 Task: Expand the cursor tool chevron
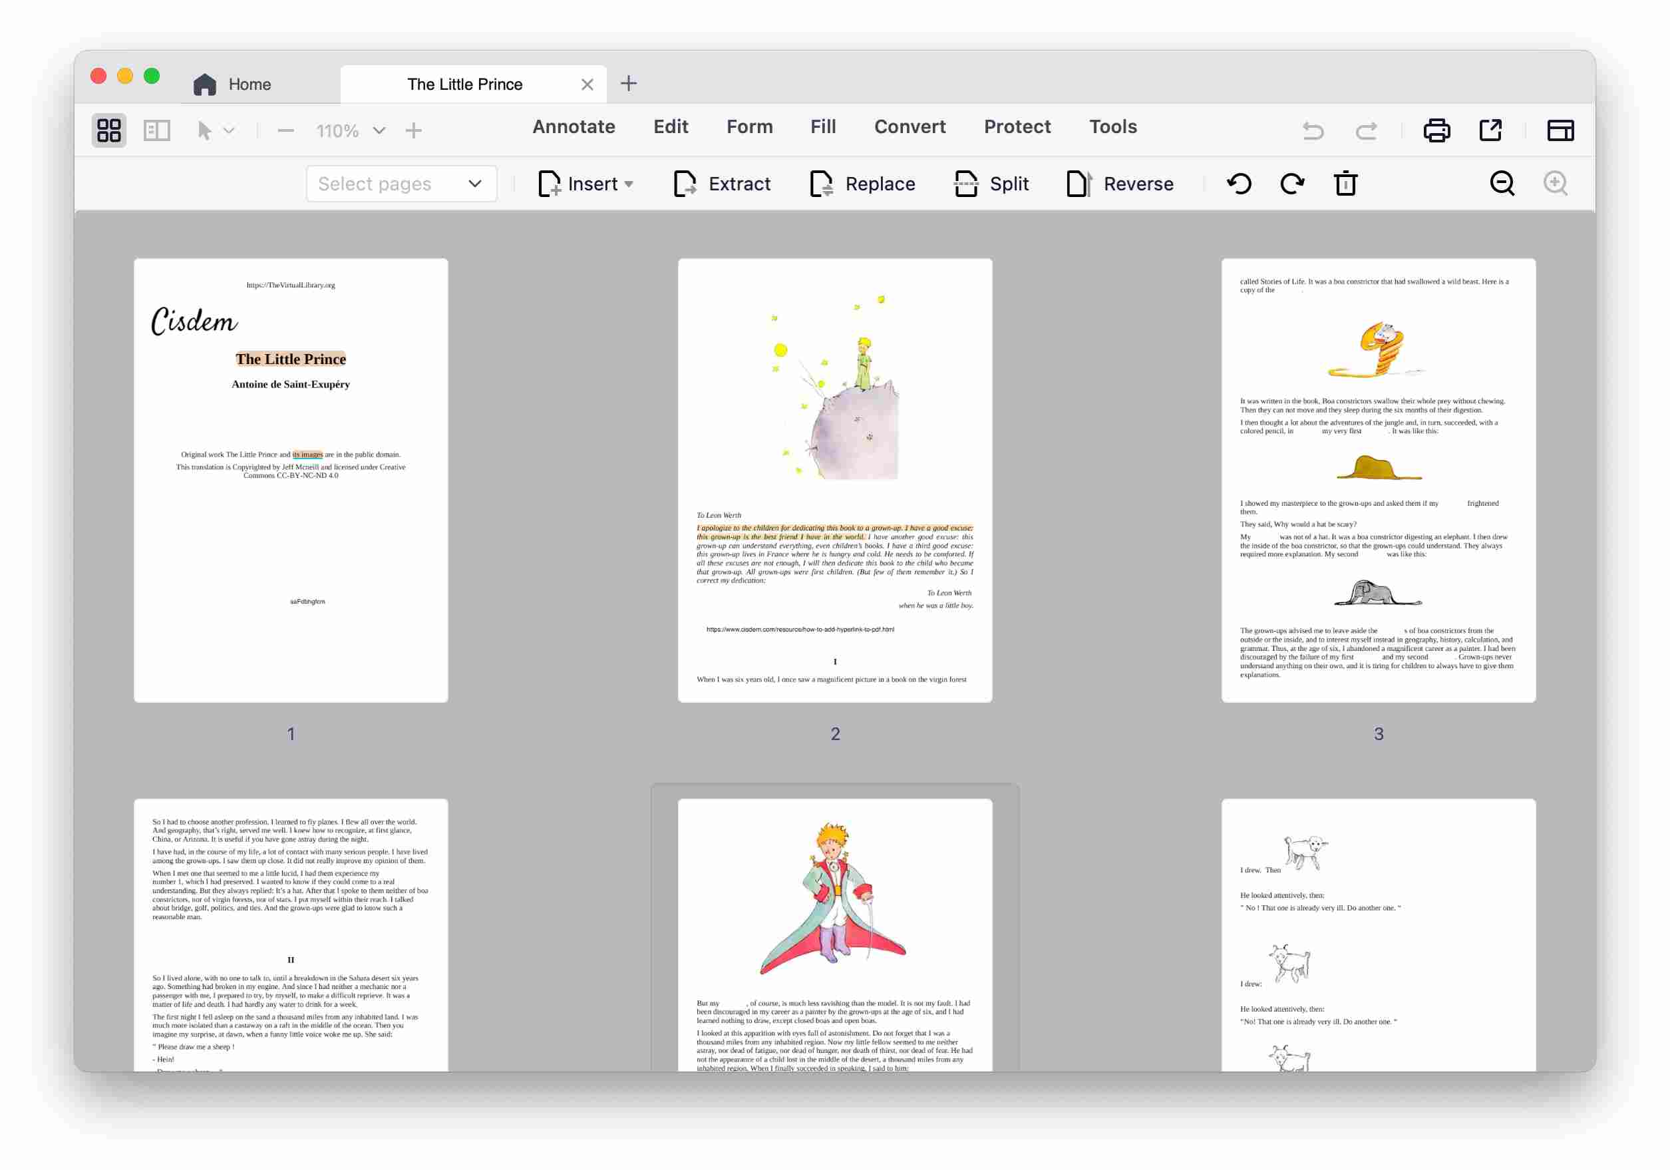point(229,131)
